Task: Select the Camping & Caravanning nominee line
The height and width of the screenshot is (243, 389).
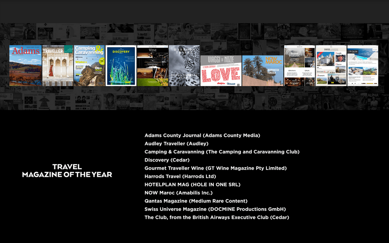Action: pos(222,152)
